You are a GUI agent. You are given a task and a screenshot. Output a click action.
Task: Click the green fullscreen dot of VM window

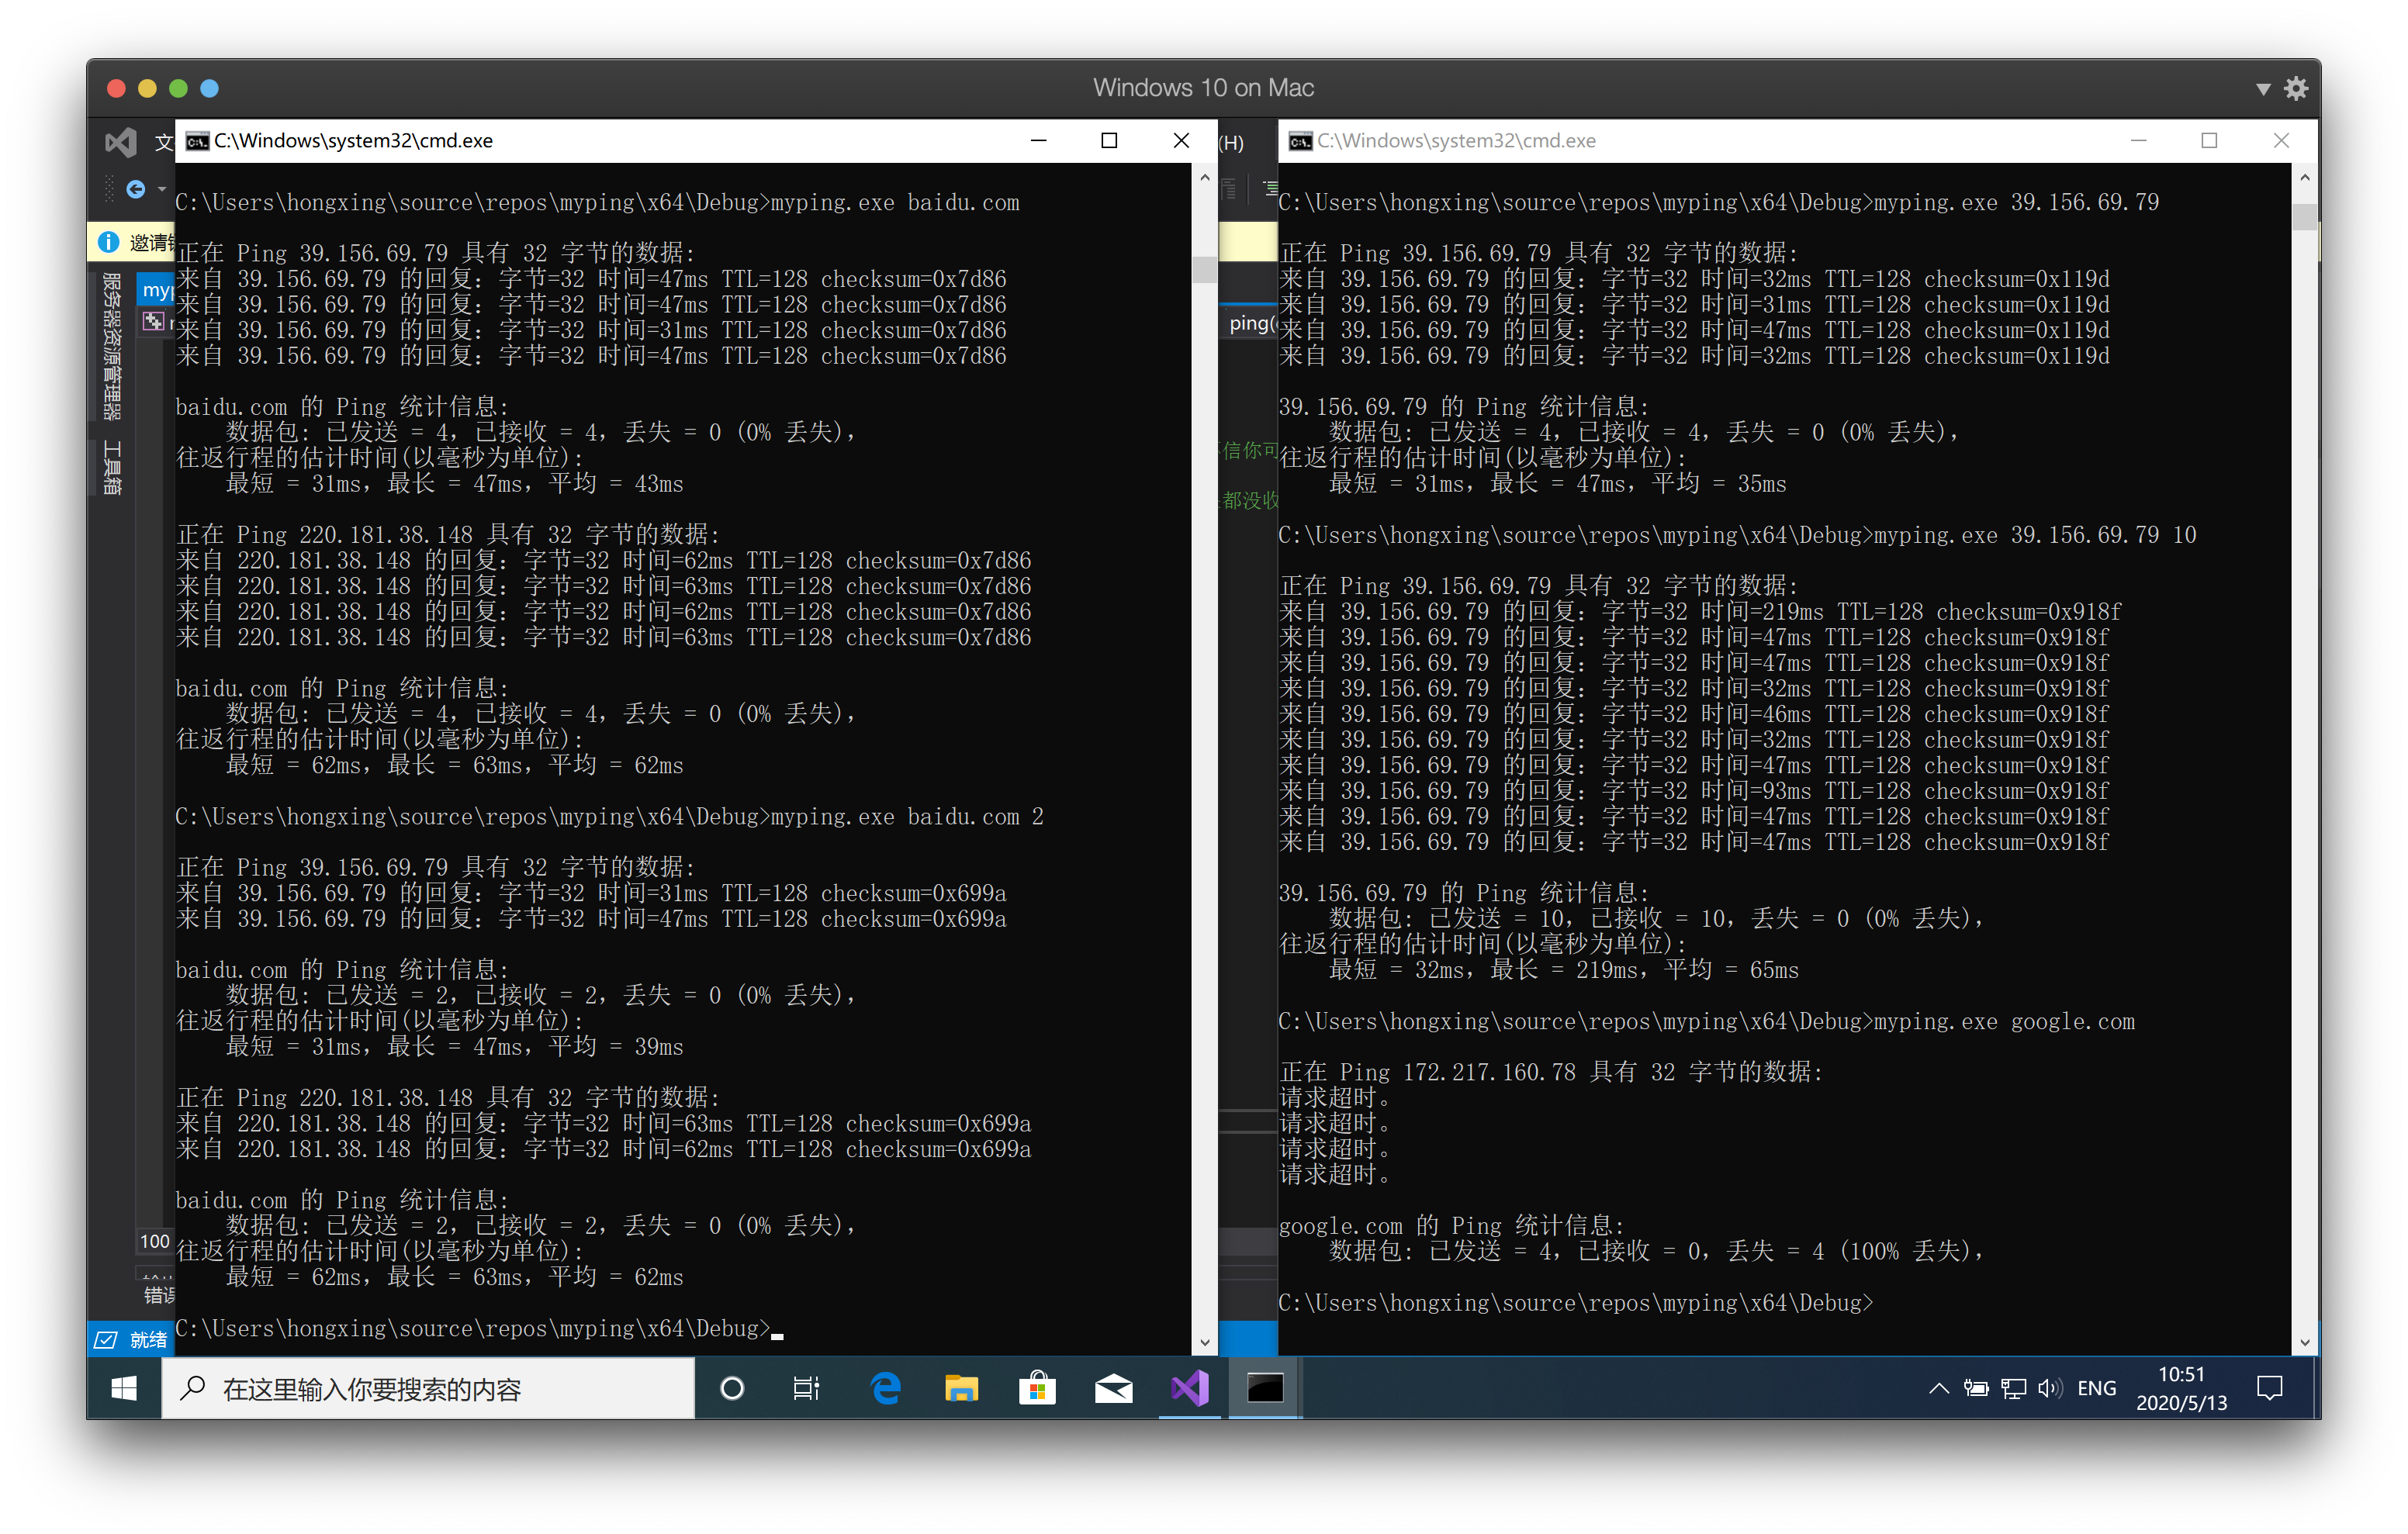coord(178,88)
